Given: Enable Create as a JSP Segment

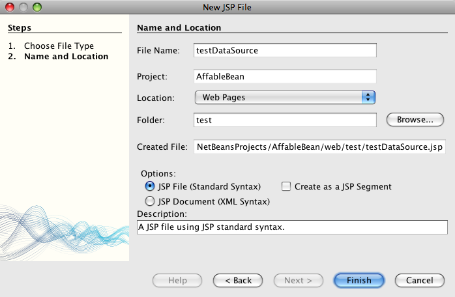Looking at the screenshot, I should click(286, 186).
